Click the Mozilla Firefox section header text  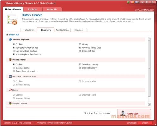coord(19,60)
